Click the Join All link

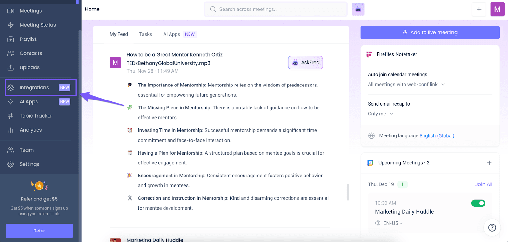[x=484, y=184]
